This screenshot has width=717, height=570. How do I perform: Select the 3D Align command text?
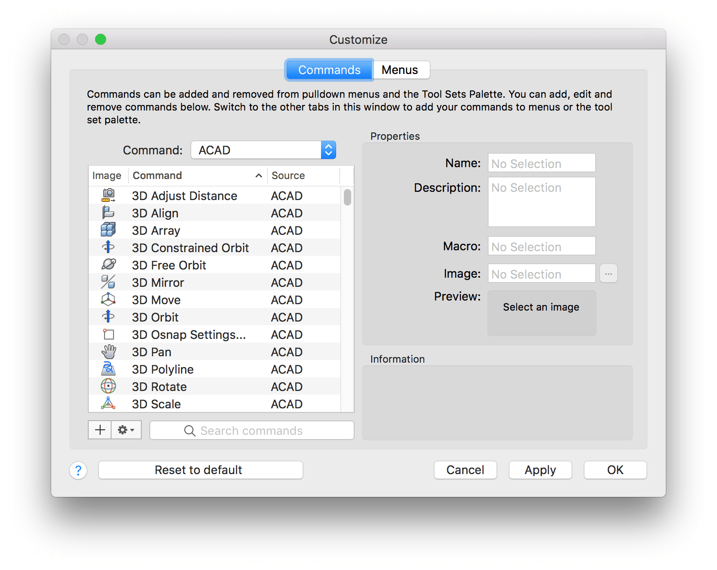pyautogui.click(x=155, y=213)
